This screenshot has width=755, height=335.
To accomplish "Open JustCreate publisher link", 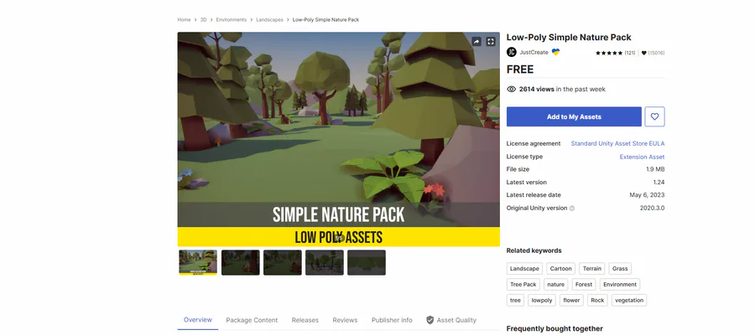I will (534, 53).
